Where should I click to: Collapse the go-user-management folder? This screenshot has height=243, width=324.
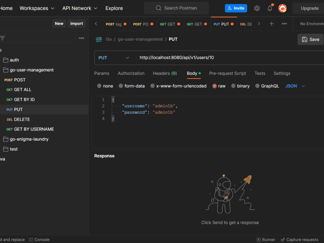32,70
